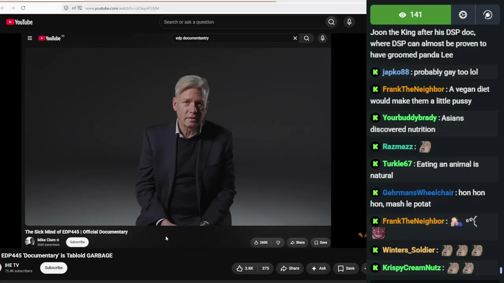This screenshot has width=504, height=283.
Task: Click the Kick badge beside Winters_Soldier
Action: pyautogui.click(x=375, y=250)
